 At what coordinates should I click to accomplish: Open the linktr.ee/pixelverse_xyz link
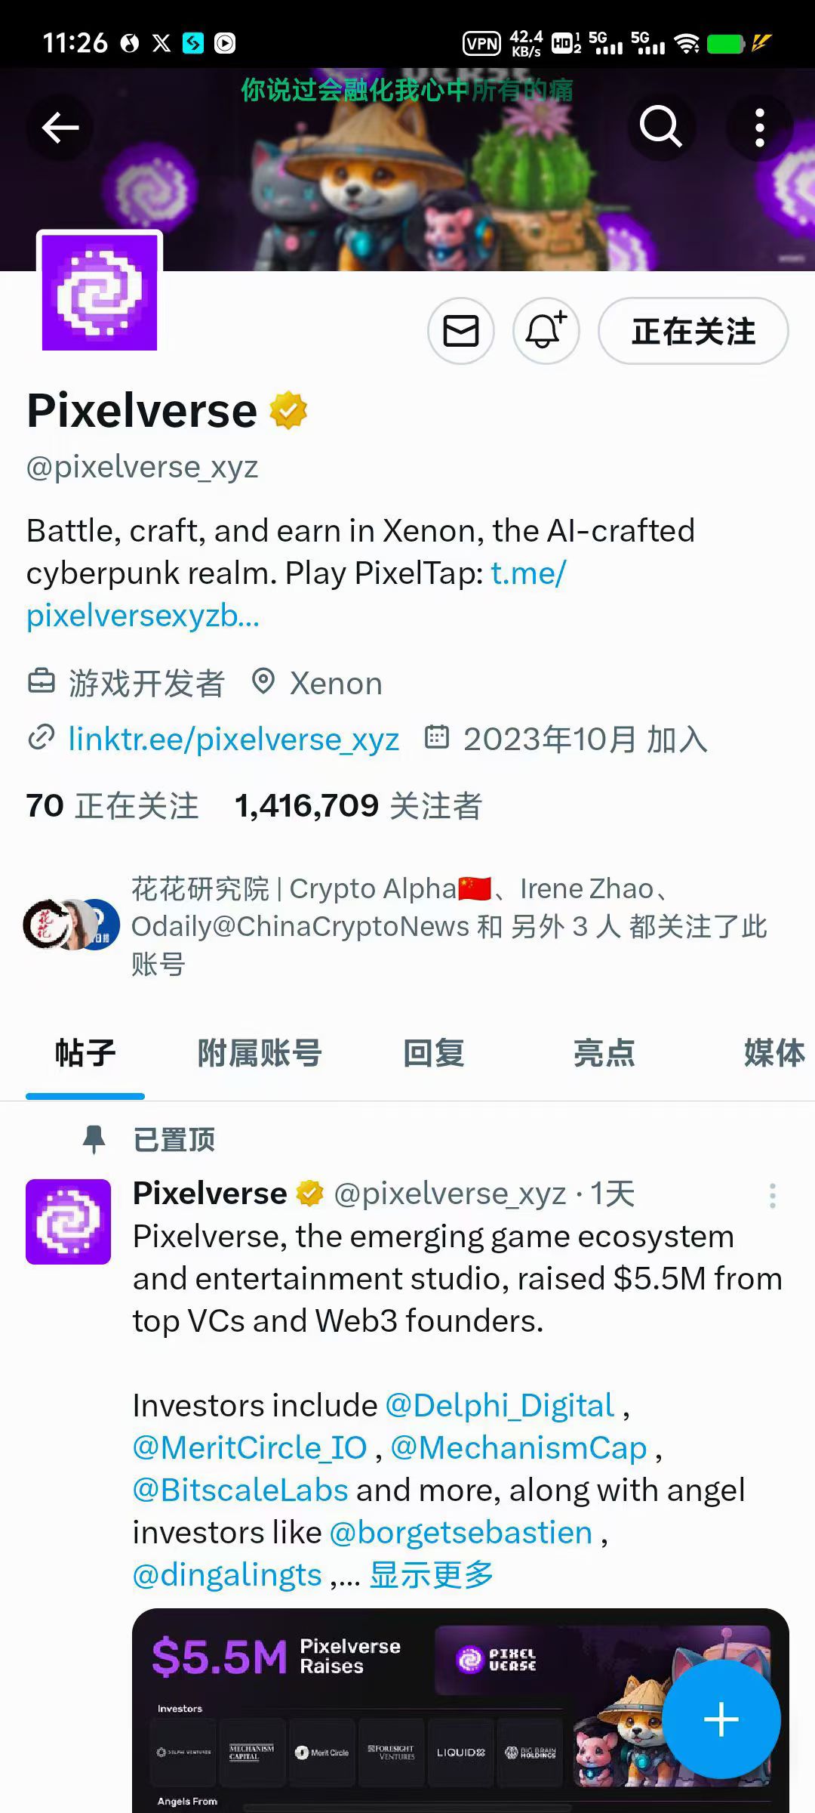[x=233, y=739]
